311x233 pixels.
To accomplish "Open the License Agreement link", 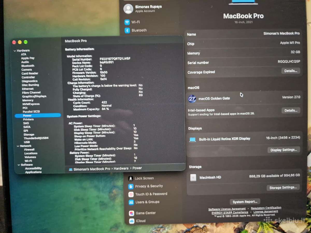I will (266, 212).
